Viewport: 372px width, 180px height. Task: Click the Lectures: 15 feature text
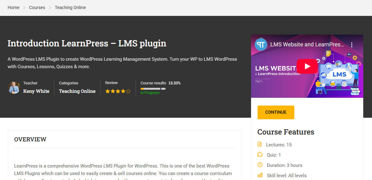pos(279,145)
